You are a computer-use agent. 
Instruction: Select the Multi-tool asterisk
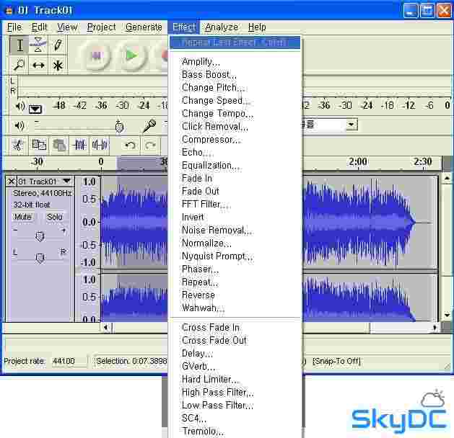(57, 65)
